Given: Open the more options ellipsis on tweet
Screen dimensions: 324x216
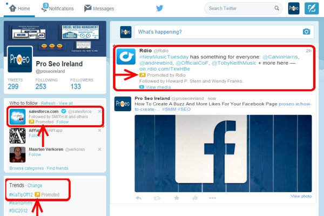Looking at the screenshot, I should 212,198.
